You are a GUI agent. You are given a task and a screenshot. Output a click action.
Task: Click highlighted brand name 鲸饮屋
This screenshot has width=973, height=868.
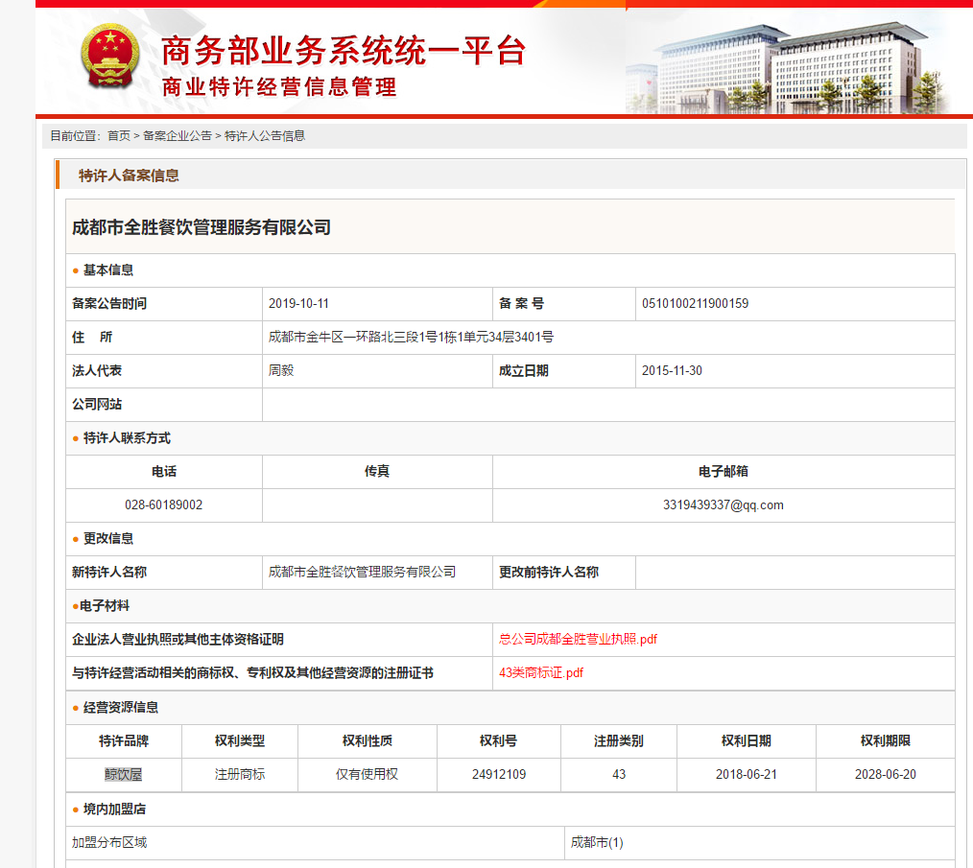124,774
